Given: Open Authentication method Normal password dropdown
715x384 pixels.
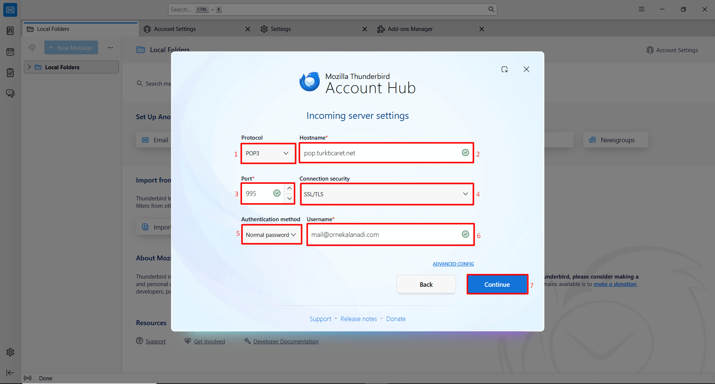Looking at the screenshot, I should (271, 235).
